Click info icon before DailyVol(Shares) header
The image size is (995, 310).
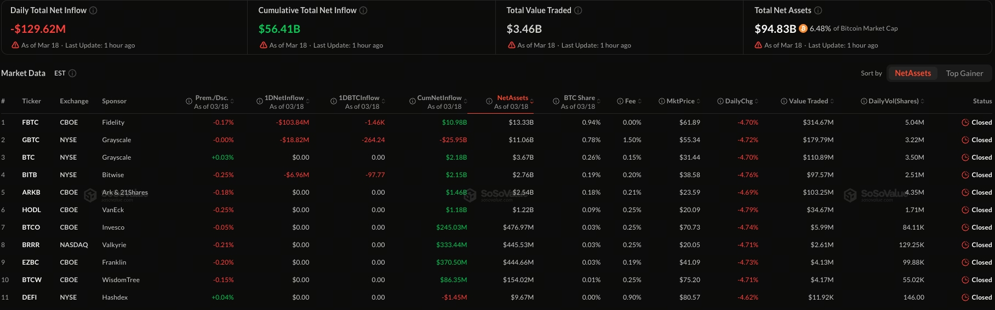pos(864,101)
